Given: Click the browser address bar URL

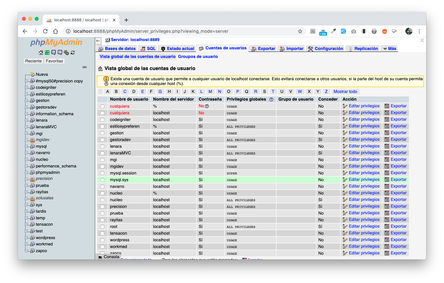Looking at the screenshot, I should [x=151, y=31].
